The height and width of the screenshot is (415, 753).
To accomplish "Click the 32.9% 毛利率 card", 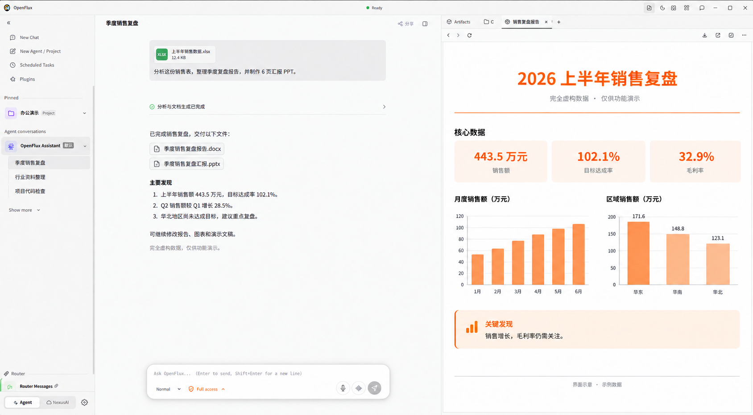I will tap(695, 161).
